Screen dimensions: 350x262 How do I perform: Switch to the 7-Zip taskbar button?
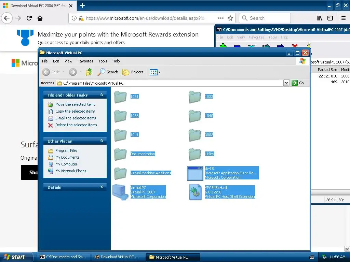tap(63, 257)
